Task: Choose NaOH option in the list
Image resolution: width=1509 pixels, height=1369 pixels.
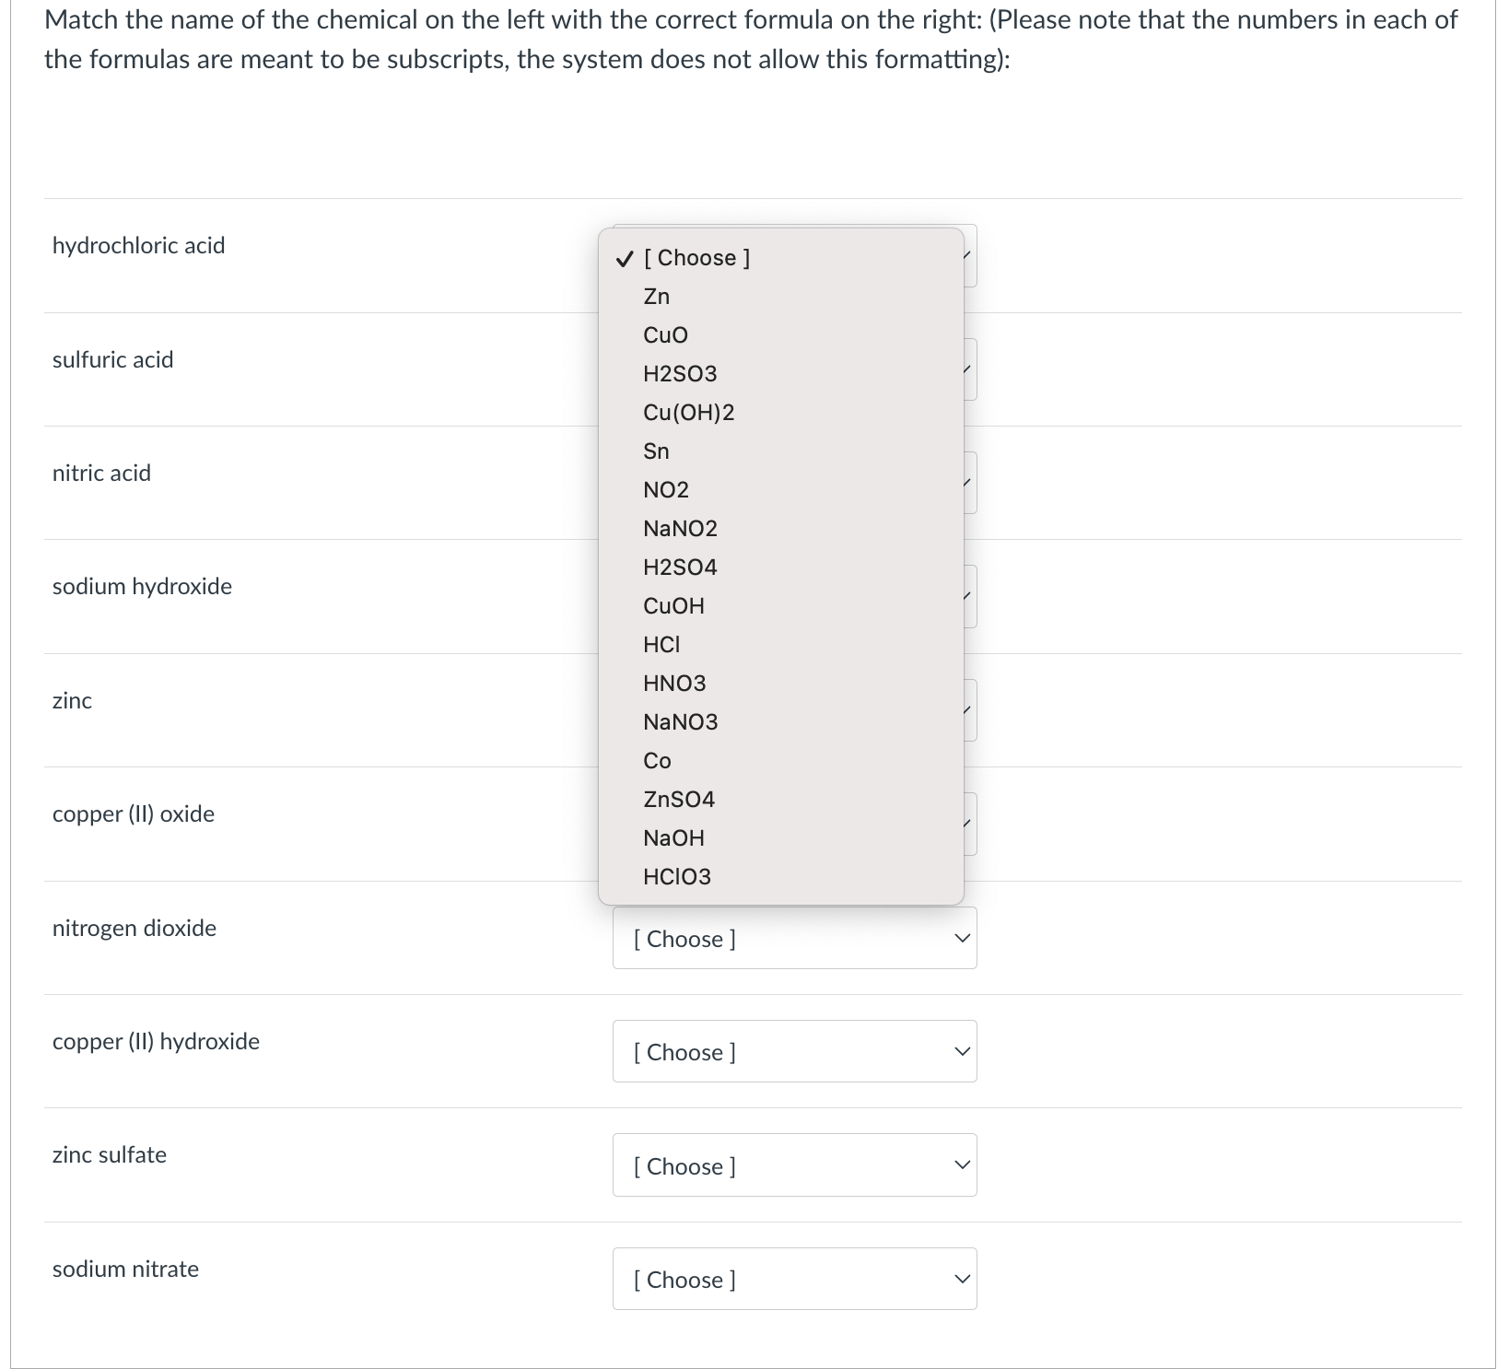Action: click(673, 838)
